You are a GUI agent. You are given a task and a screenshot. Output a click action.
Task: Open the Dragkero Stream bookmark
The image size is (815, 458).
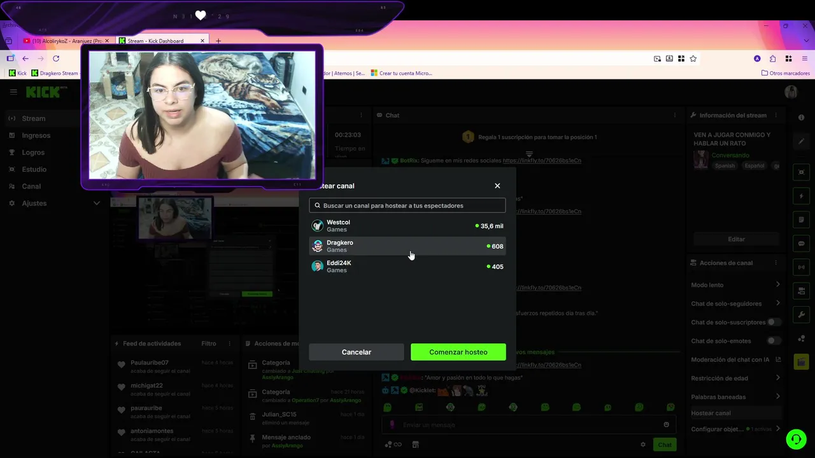pos(55,73)
